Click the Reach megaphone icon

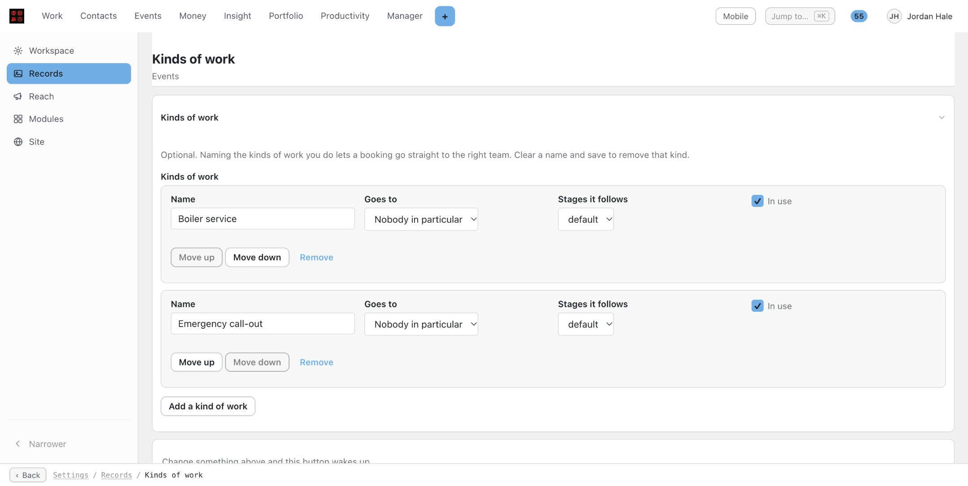(x=18, y=96)
